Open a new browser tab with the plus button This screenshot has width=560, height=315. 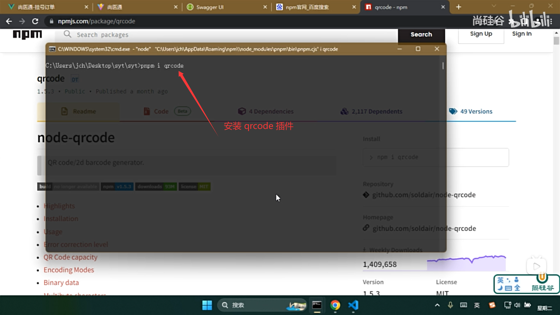[459, 7]
